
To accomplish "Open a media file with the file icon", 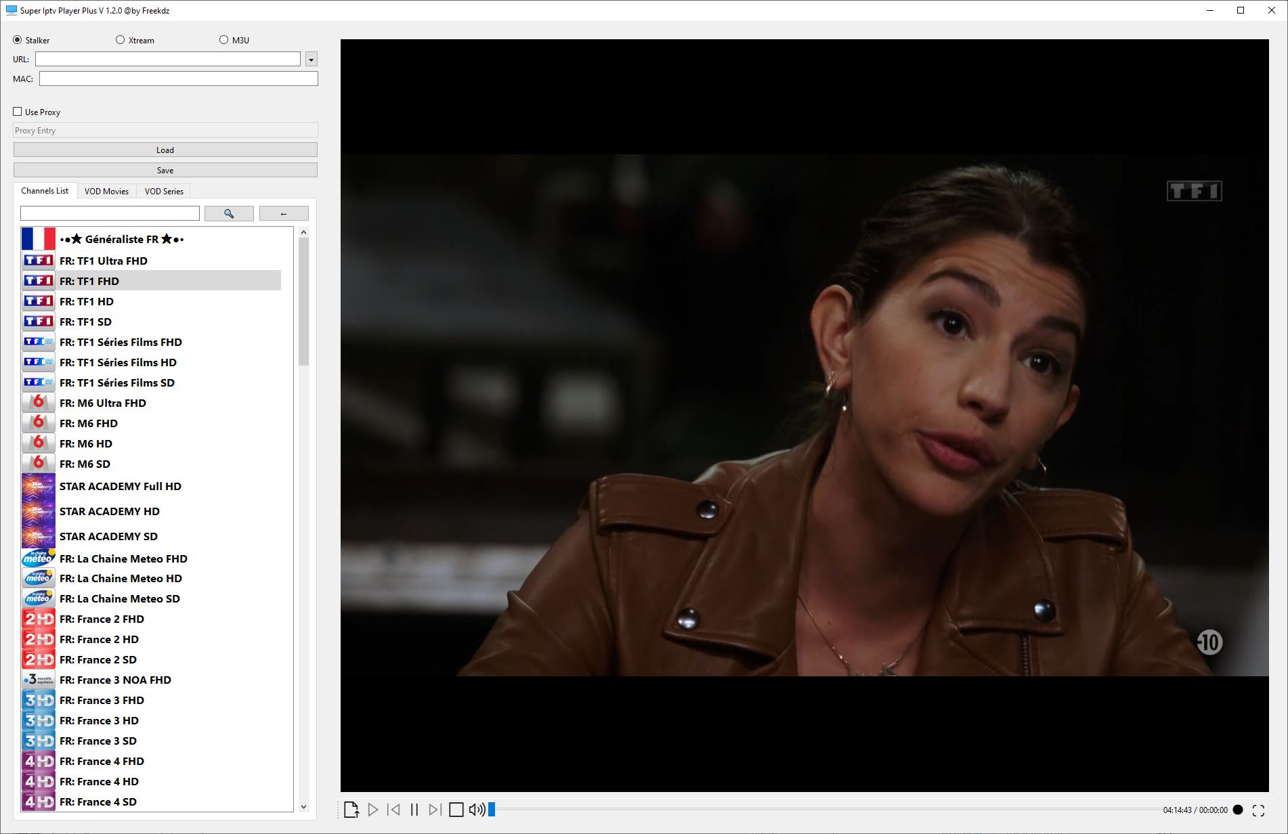I will click(351, 810).
